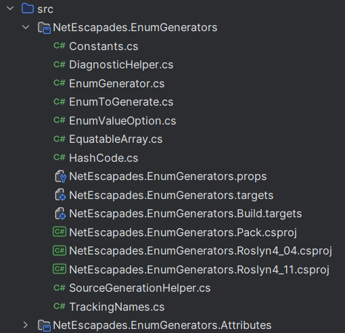345x333 pixels.
Task: Open HashCode.cs file
Action: pos(103,158)
